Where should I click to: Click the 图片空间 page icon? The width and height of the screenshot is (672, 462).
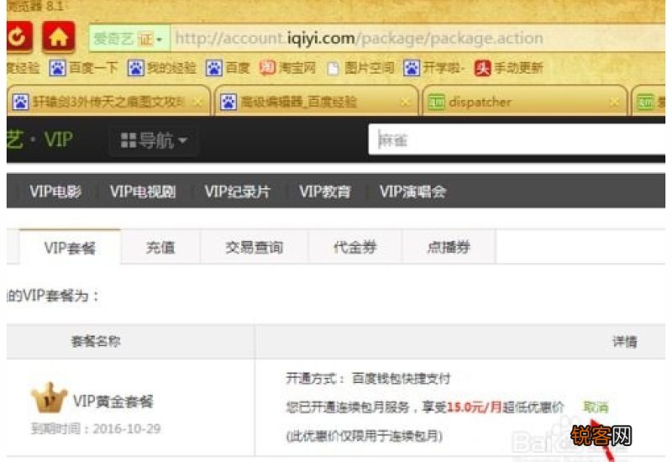tap(333, 68)
